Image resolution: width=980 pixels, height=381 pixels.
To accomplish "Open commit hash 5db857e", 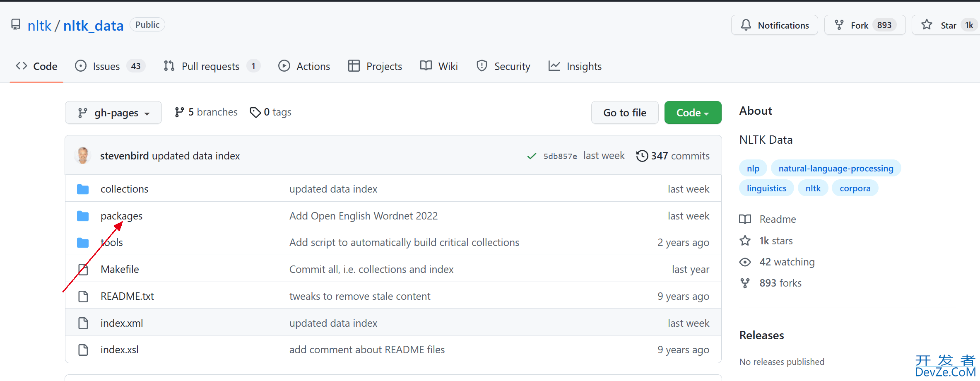I will click(x=560, y=156).
